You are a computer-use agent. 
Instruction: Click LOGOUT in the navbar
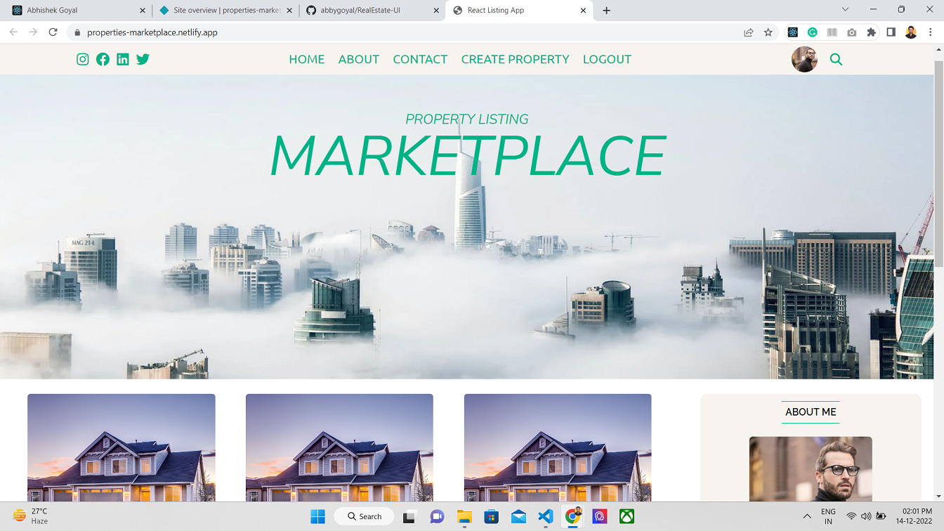coord(607,59)
